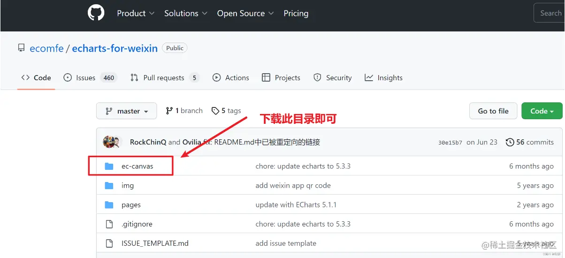Click .gitignore row '6 months ago' timestamp
Viewport: 565px width, 258px height.
coord(531,224)
